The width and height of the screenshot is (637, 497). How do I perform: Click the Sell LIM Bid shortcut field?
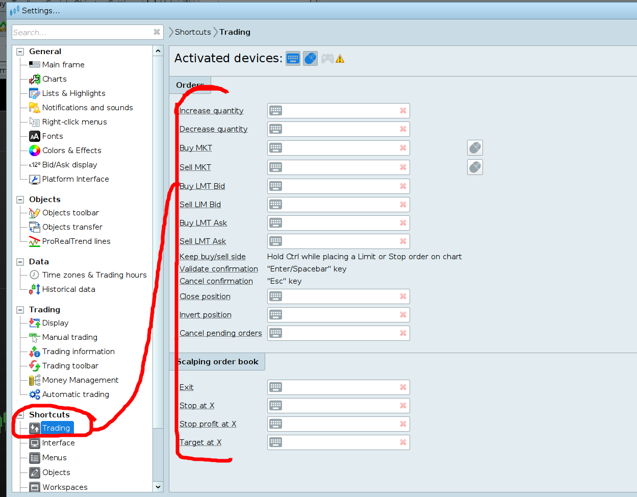(x=339, y=205)
